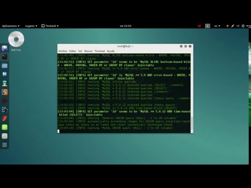Click 'Generic UNION query (NULL)' output line

pyautogui.click(x=117, y=118)
